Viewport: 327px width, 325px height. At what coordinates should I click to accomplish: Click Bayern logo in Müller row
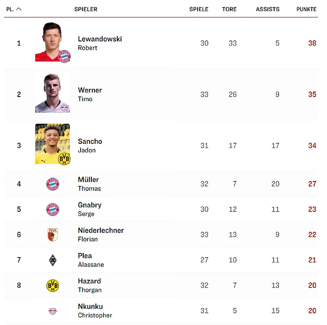53,184
